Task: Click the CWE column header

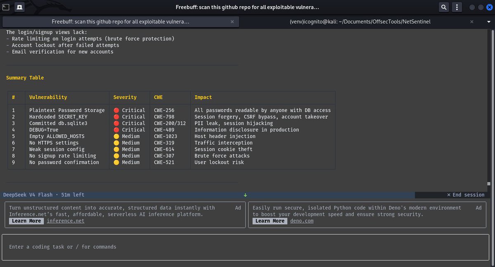Action: pos(158,98)
